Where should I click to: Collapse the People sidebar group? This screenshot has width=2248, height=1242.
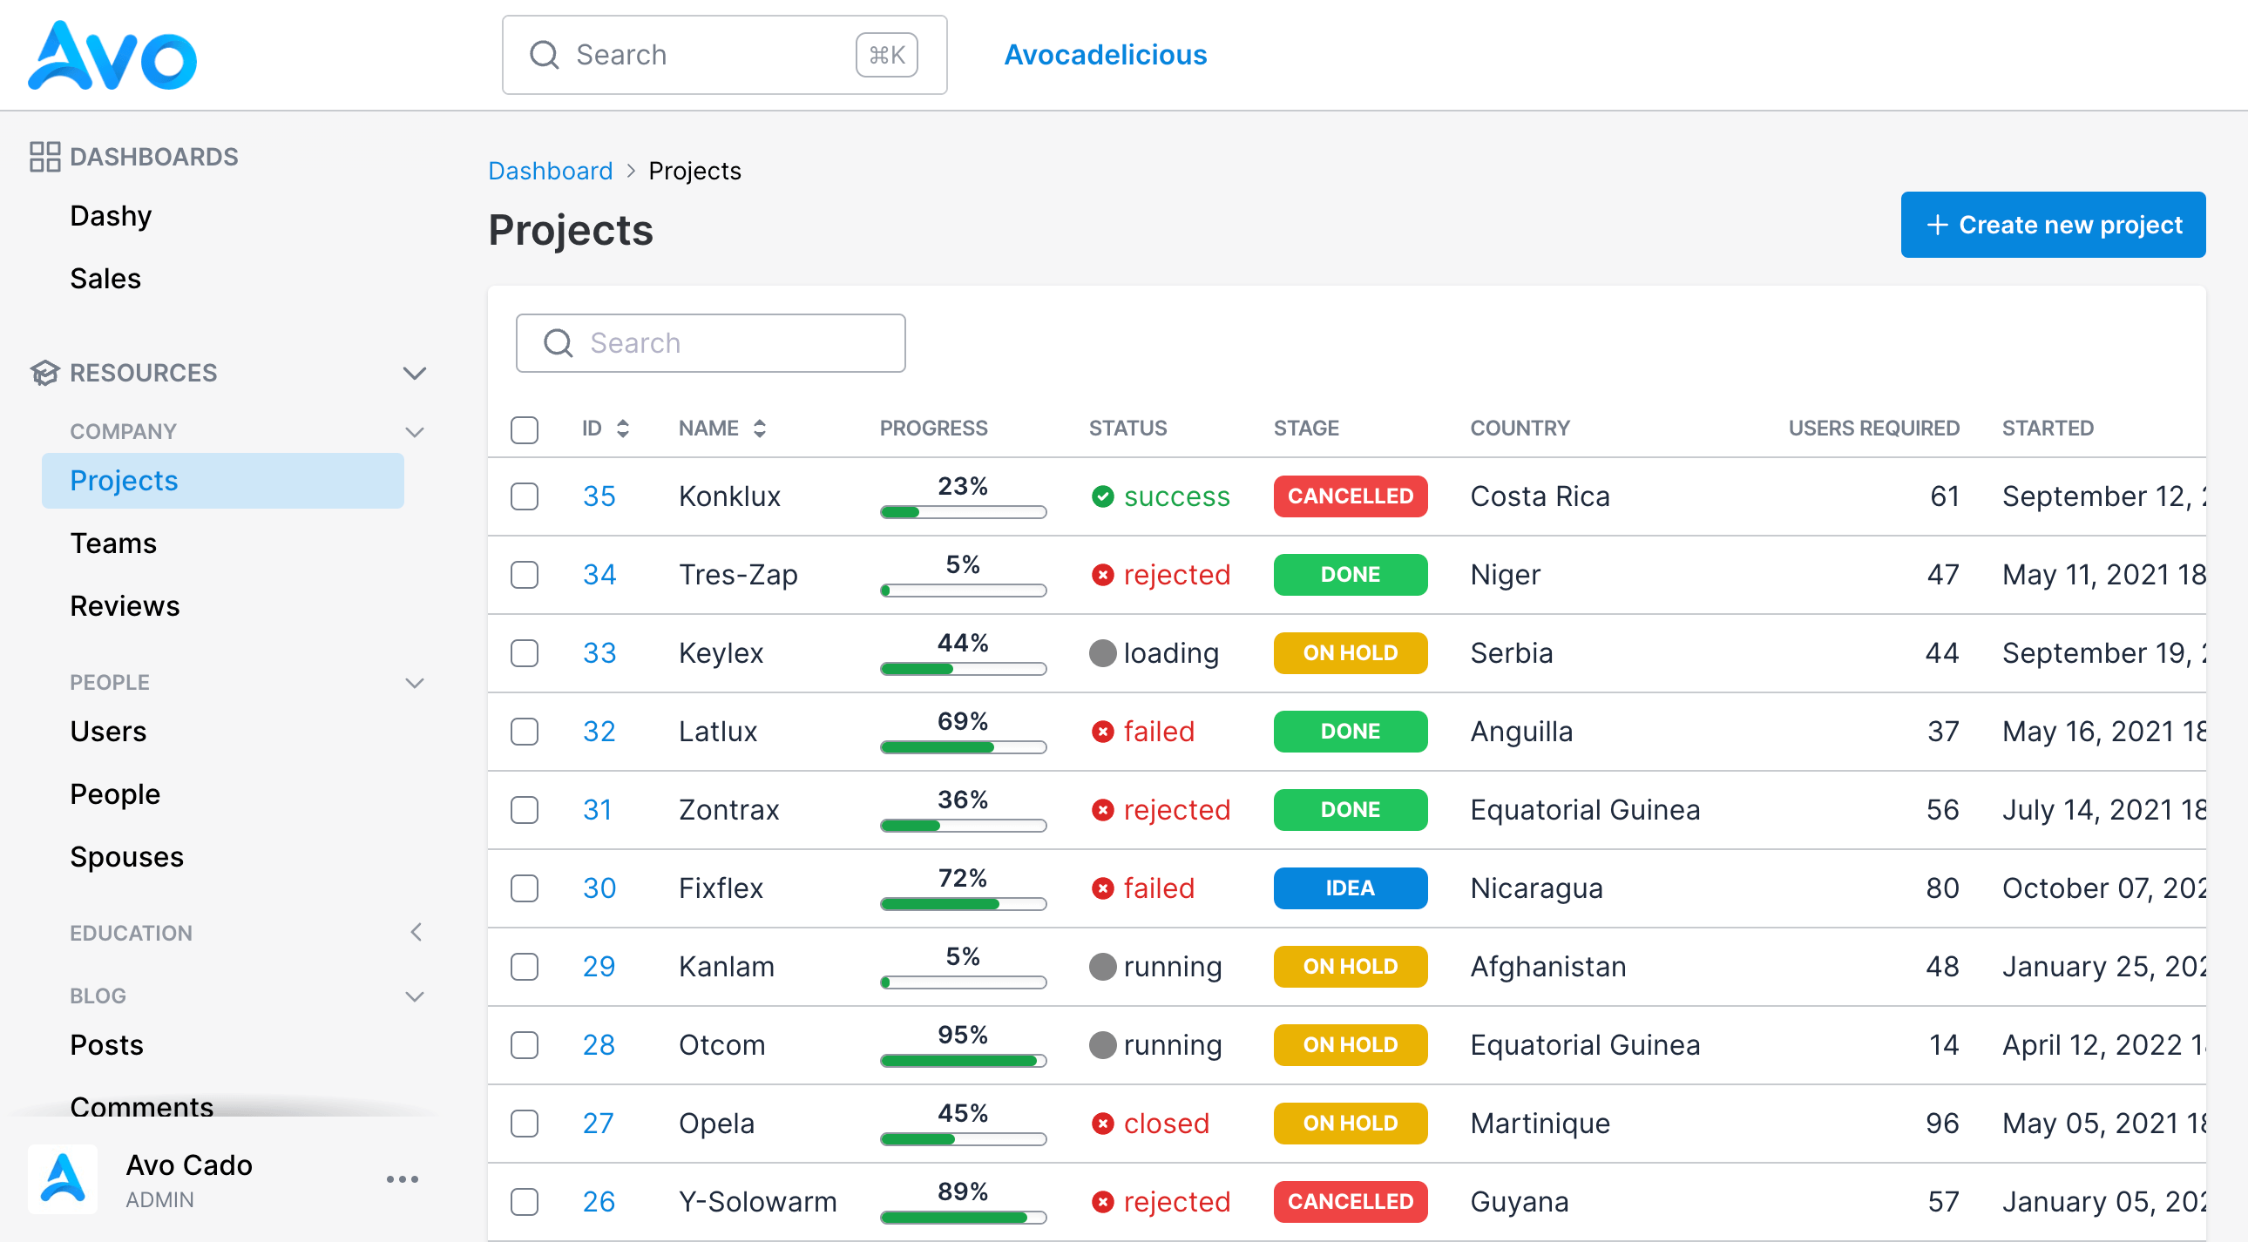click(416, 682)
